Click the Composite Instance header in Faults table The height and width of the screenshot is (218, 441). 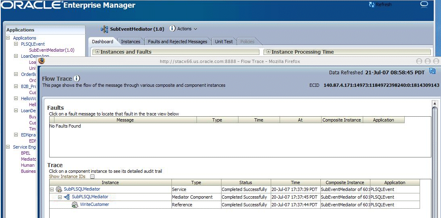pos(341,120)
